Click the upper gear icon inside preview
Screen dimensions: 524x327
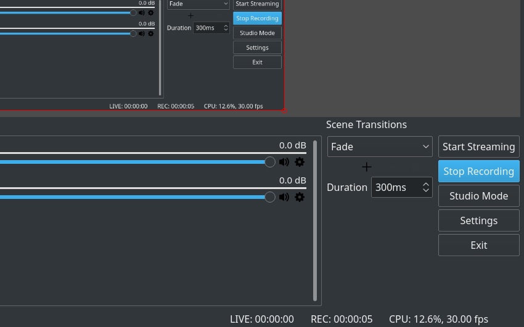(150, 13)
